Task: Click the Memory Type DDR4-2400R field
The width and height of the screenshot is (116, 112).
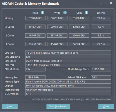Action: click(68, 82)
